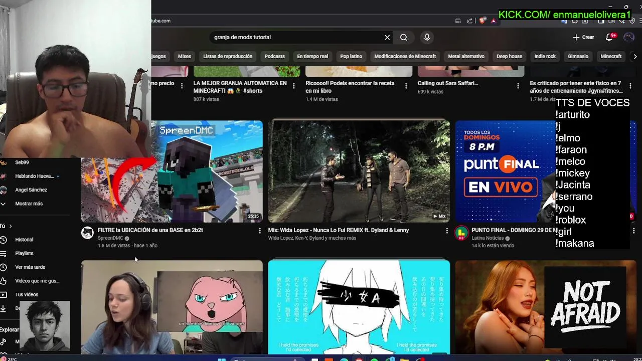Open 'PUNTO FINAL - DOMINGO 29' video title
This screenshot has height=361, width=642.
click(514, 230)
